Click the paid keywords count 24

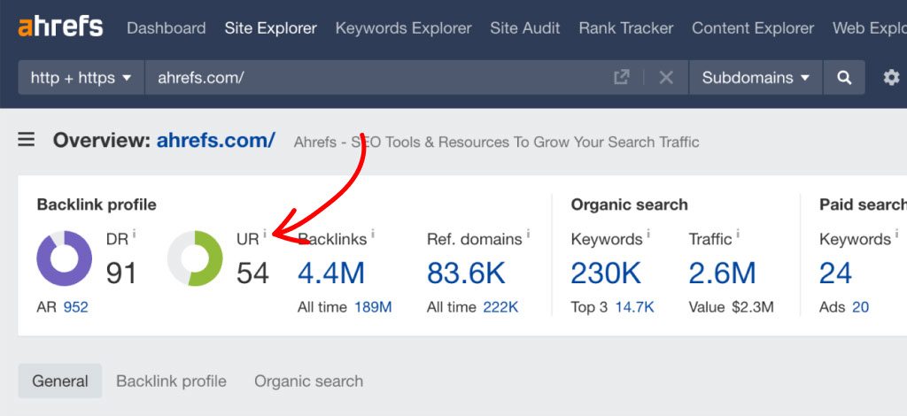point(836,273)
